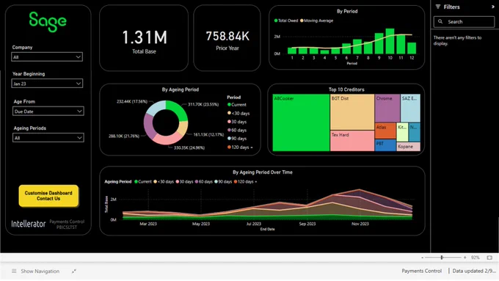Click the Nov 2023 axis label
The image size is (499, 281).
(x=360, y=224)
